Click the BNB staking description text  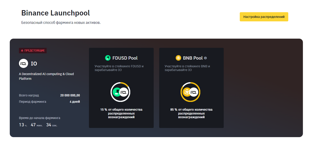pyautogui.click(x=187, y=68)
